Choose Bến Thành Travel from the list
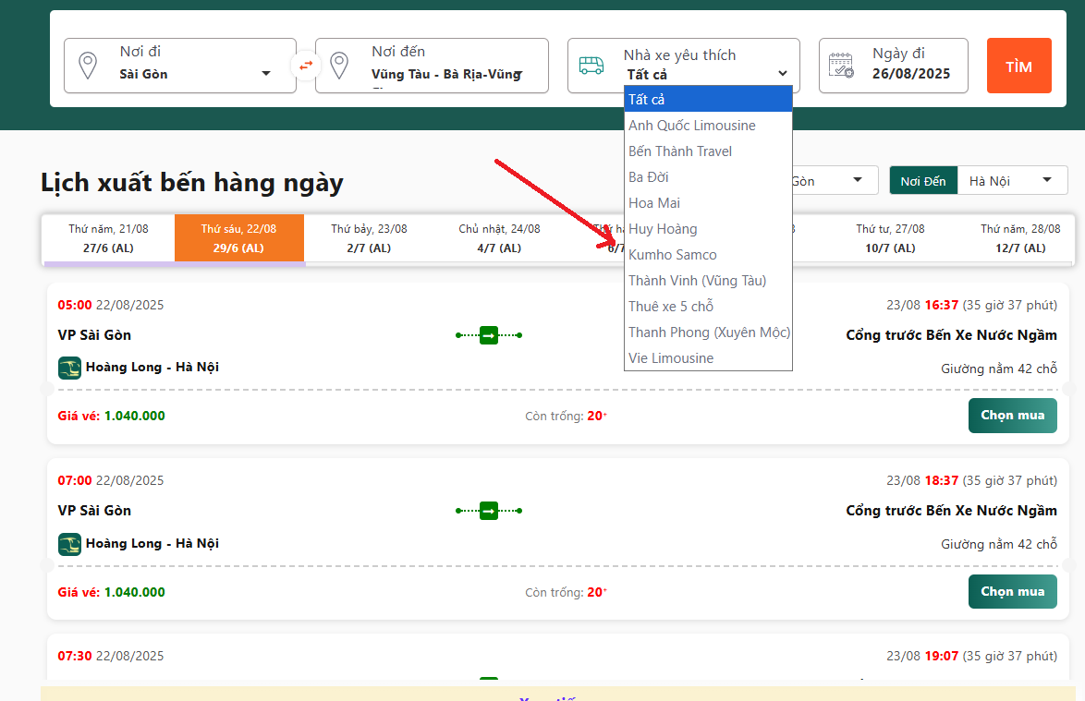Viewport: 1085px width, 701px height. (x=708, y=151)
